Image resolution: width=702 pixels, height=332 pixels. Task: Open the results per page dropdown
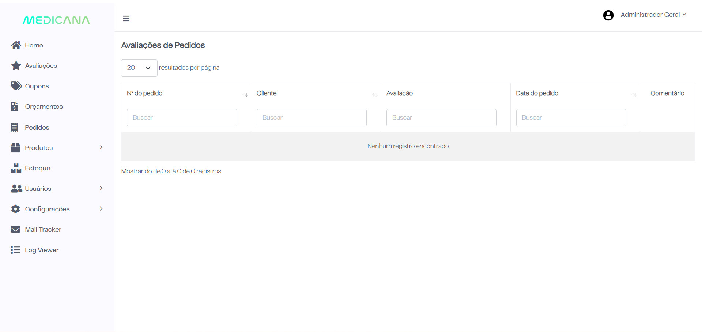139,68
